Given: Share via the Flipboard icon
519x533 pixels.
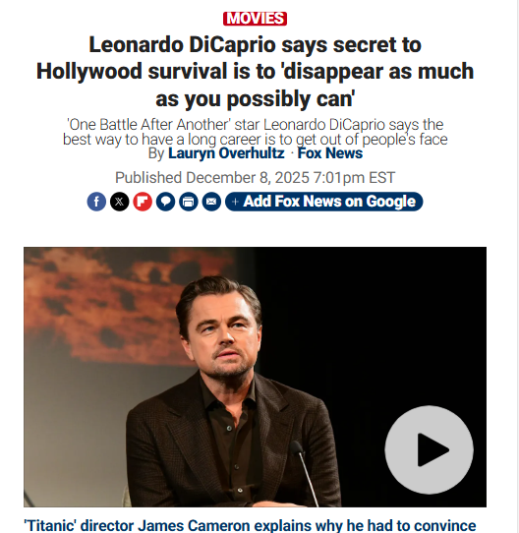Looking at the screenshot, I should coord(143,202).
